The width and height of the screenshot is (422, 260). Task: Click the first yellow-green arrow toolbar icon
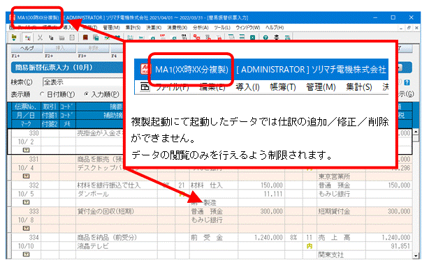14,38
